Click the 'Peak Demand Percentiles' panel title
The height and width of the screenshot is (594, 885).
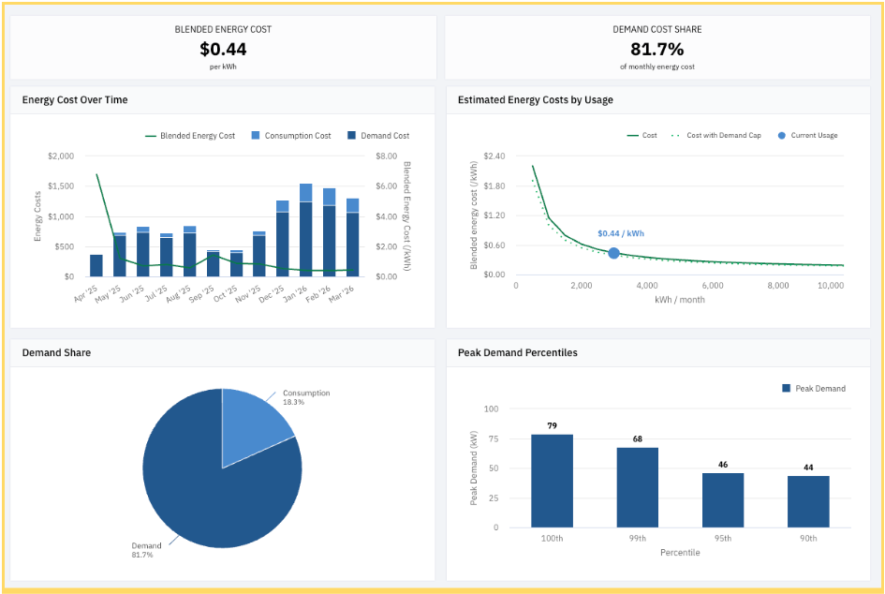coord(518,352)
